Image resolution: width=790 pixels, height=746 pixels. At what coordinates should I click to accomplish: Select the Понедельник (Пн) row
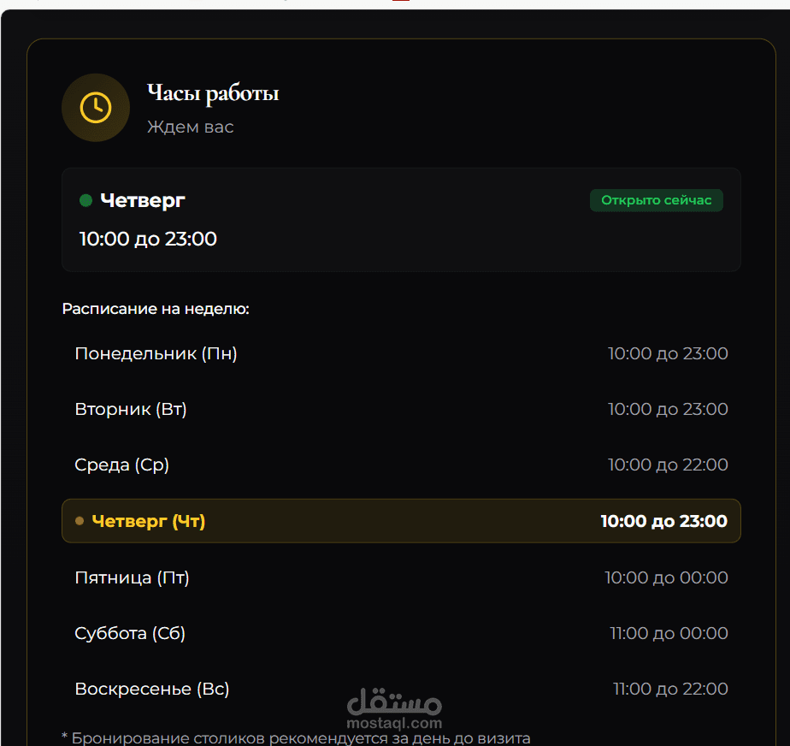pyautogui.click(x=401, y=353)
